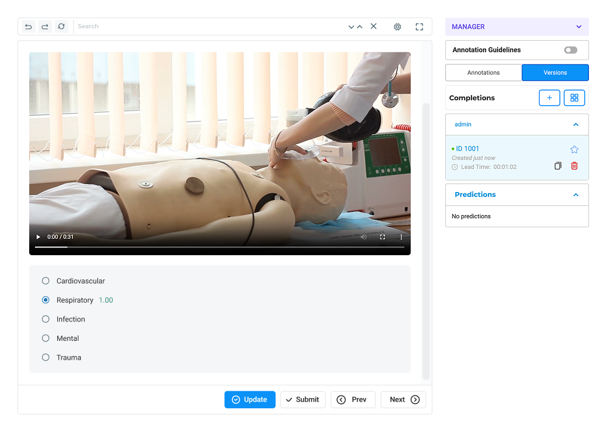Open the MANAGER dropdown
Image resolution: width=609 pixels, height=432 pixels.
click(x=517, y=27)
